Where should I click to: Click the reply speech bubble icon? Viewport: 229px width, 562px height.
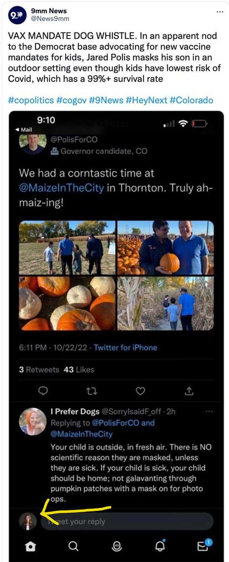44,390
